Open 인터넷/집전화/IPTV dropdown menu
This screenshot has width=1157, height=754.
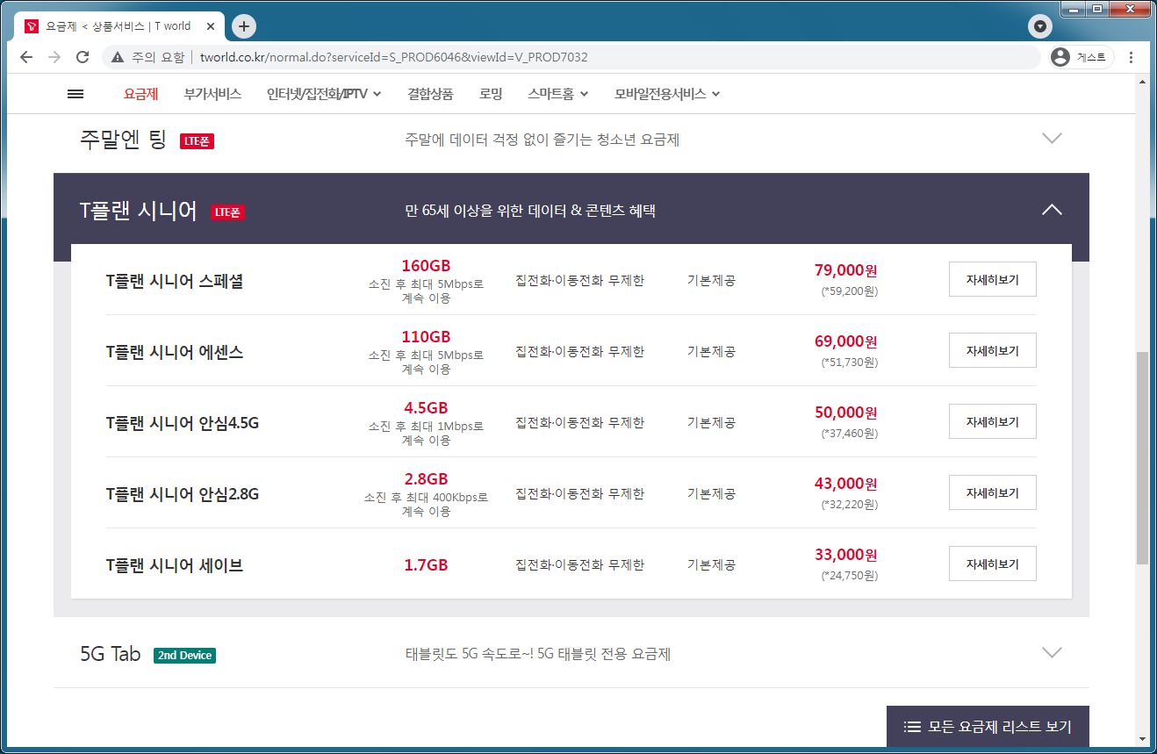tap(324, 94)
